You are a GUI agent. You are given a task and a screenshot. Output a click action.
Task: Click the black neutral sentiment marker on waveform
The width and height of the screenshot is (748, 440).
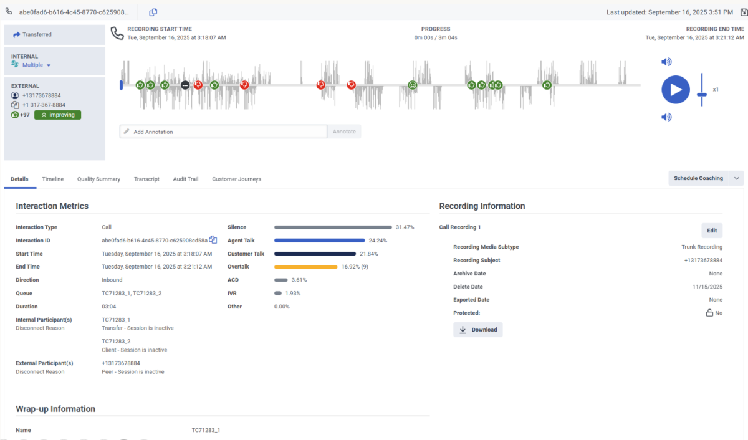[x=185, y=85]
